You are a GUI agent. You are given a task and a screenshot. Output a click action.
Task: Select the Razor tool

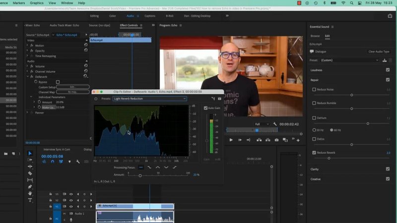pyautogui.click(x=30, y=173)
